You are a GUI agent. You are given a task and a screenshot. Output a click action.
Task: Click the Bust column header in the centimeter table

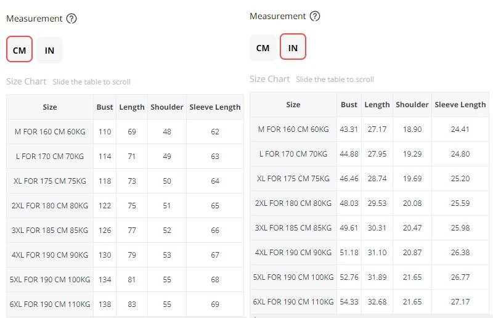(x=105, y=107)
